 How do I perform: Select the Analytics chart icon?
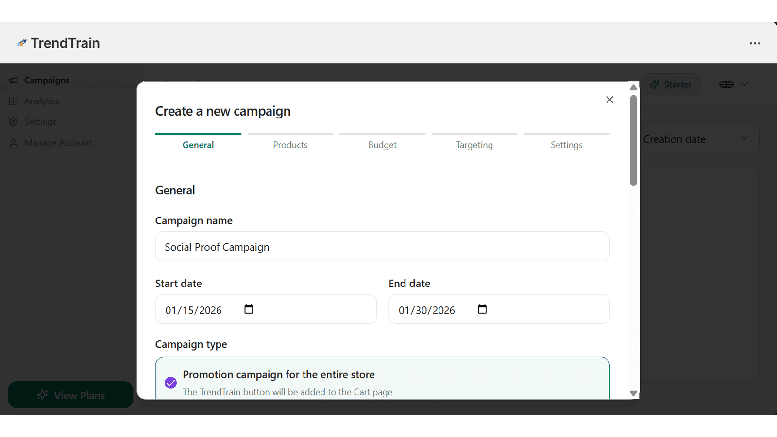(x=14, y=101)
